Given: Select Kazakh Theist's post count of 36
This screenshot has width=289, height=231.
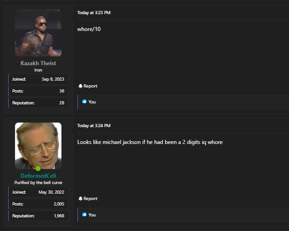Looking at the screenshot, I should click(x=61, y=91).
